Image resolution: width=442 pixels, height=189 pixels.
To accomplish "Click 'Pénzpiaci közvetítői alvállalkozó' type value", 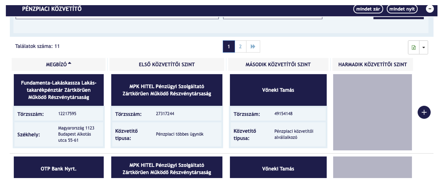I will 294,134.
